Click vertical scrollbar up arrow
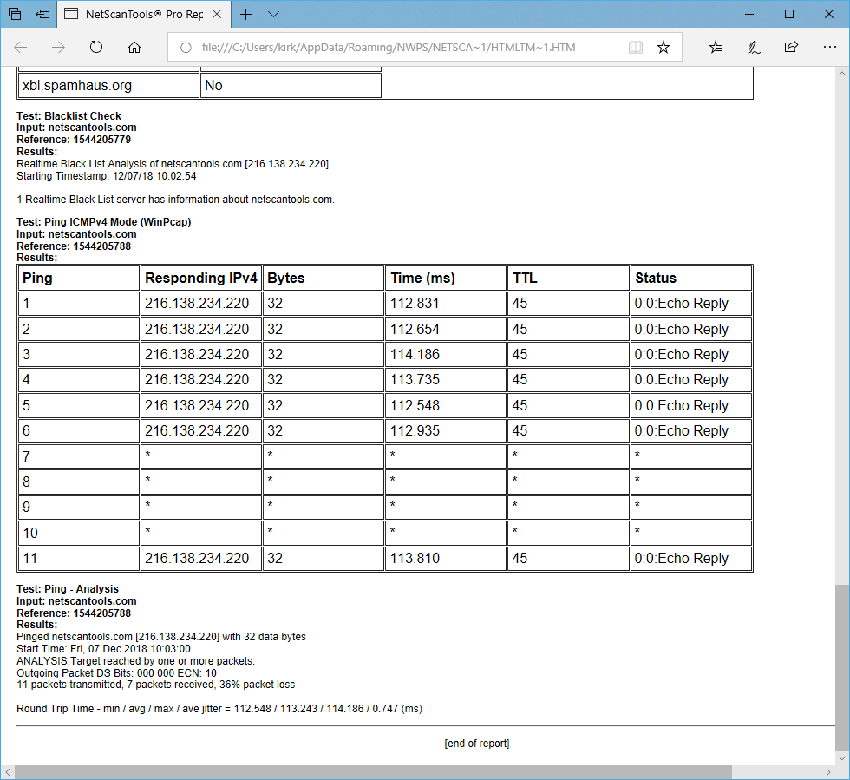 click(x=842, y=74)
